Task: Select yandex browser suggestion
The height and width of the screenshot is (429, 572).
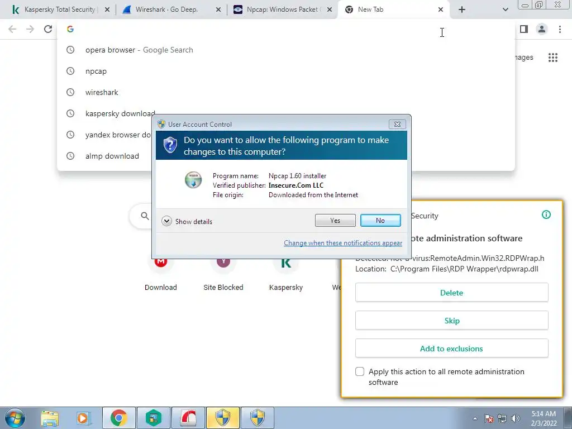Action: 118,135
